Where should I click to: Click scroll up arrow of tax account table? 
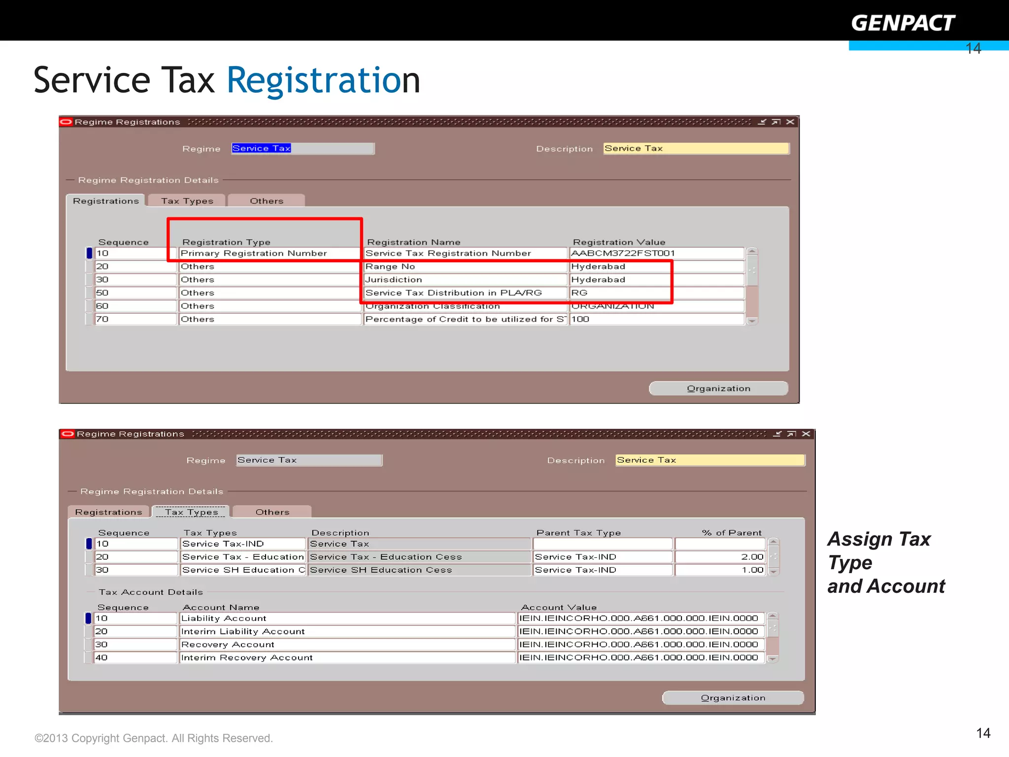(773, 616)
